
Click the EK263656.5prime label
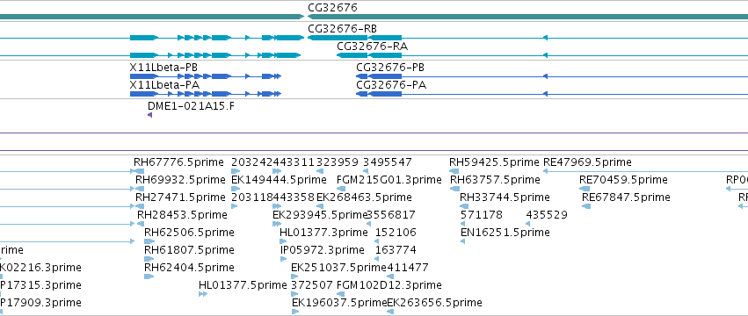click(434, 303)
